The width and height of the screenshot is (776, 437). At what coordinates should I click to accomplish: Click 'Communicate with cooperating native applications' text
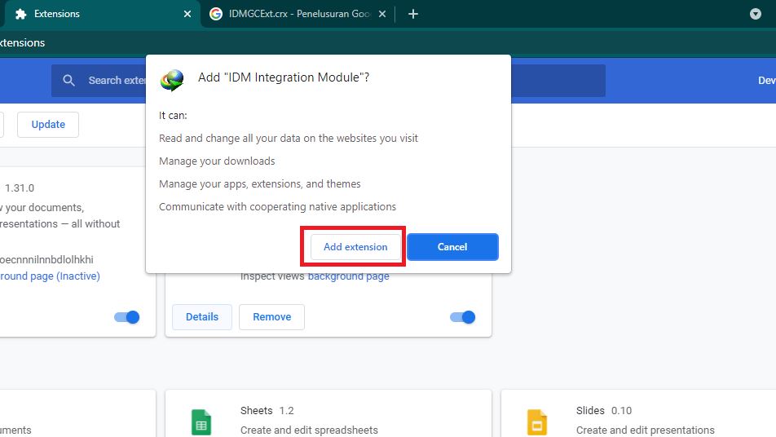coord(277,206)
